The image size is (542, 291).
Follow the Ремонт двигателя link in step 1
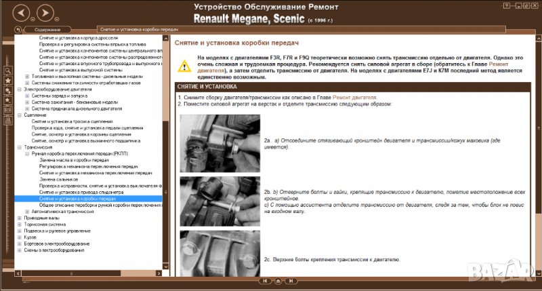[x=356, y=98]
